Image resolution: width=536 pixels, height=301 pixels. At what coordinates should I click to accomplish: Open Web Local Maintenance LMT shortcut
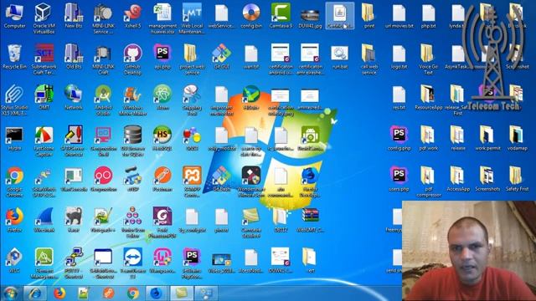click(x=192, y=18)
